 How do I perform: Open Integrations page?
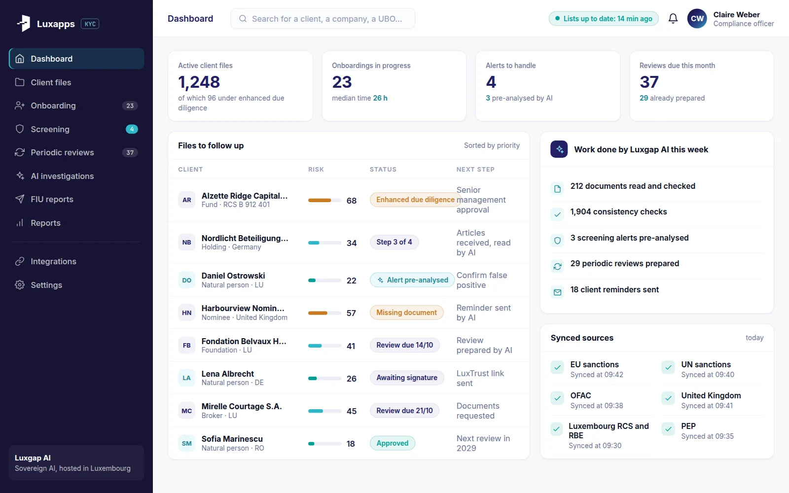76,261
